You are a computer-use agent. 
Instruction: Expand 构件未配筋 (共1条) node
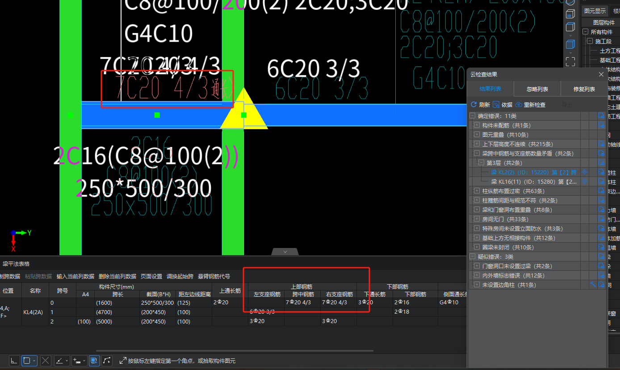[477, 125]
